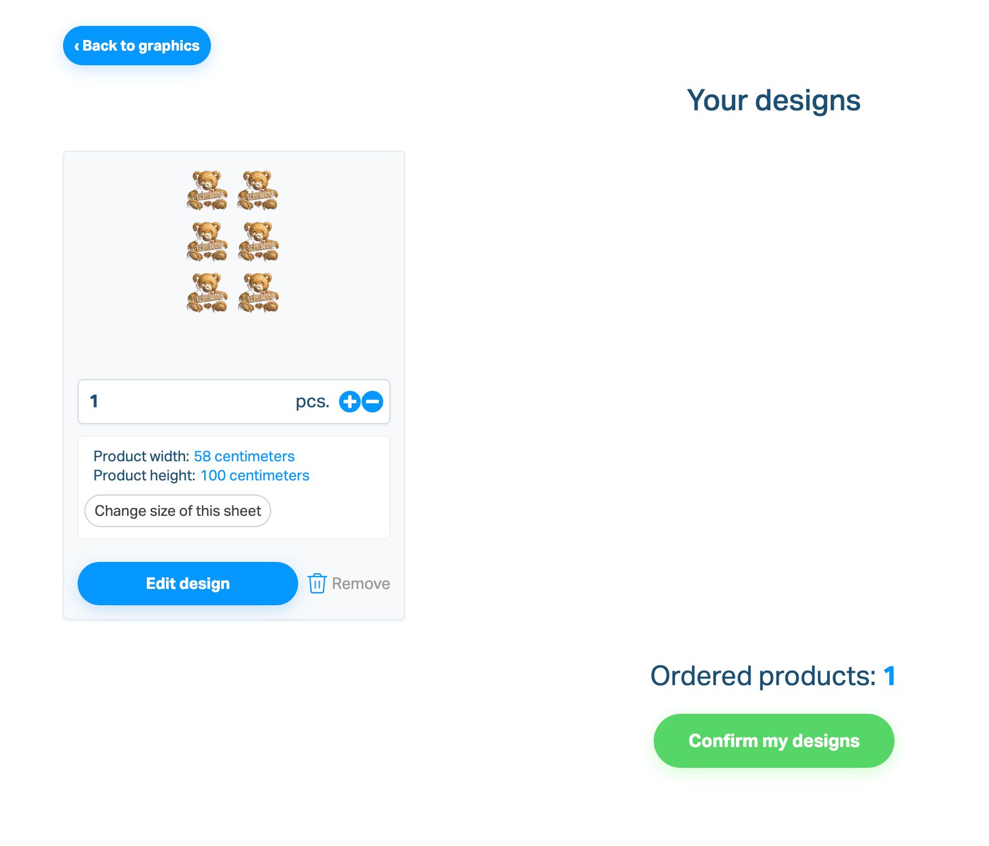The height and width of the screenshot is (846, 989).
Task: Go back via Back to graphics
Action: 137,46
